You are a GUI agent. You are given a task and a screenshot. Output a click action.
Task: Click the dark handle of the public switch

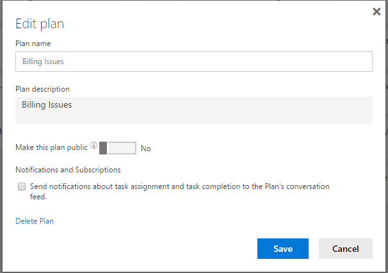tap(103, 148)
